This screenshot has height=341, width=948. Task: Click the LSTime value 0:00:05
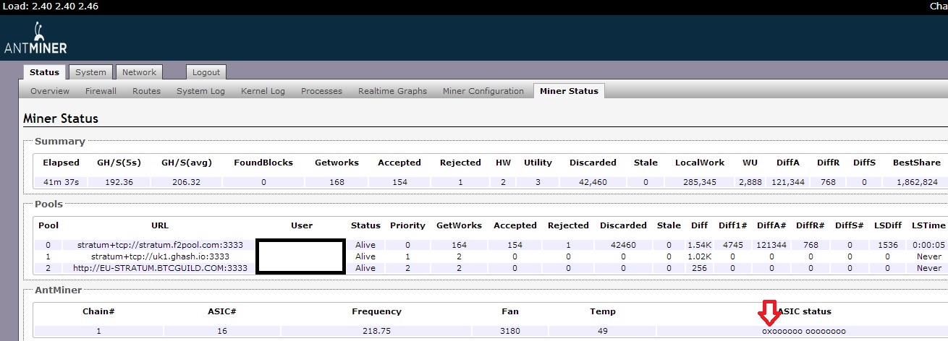click(x=929, y=246)
